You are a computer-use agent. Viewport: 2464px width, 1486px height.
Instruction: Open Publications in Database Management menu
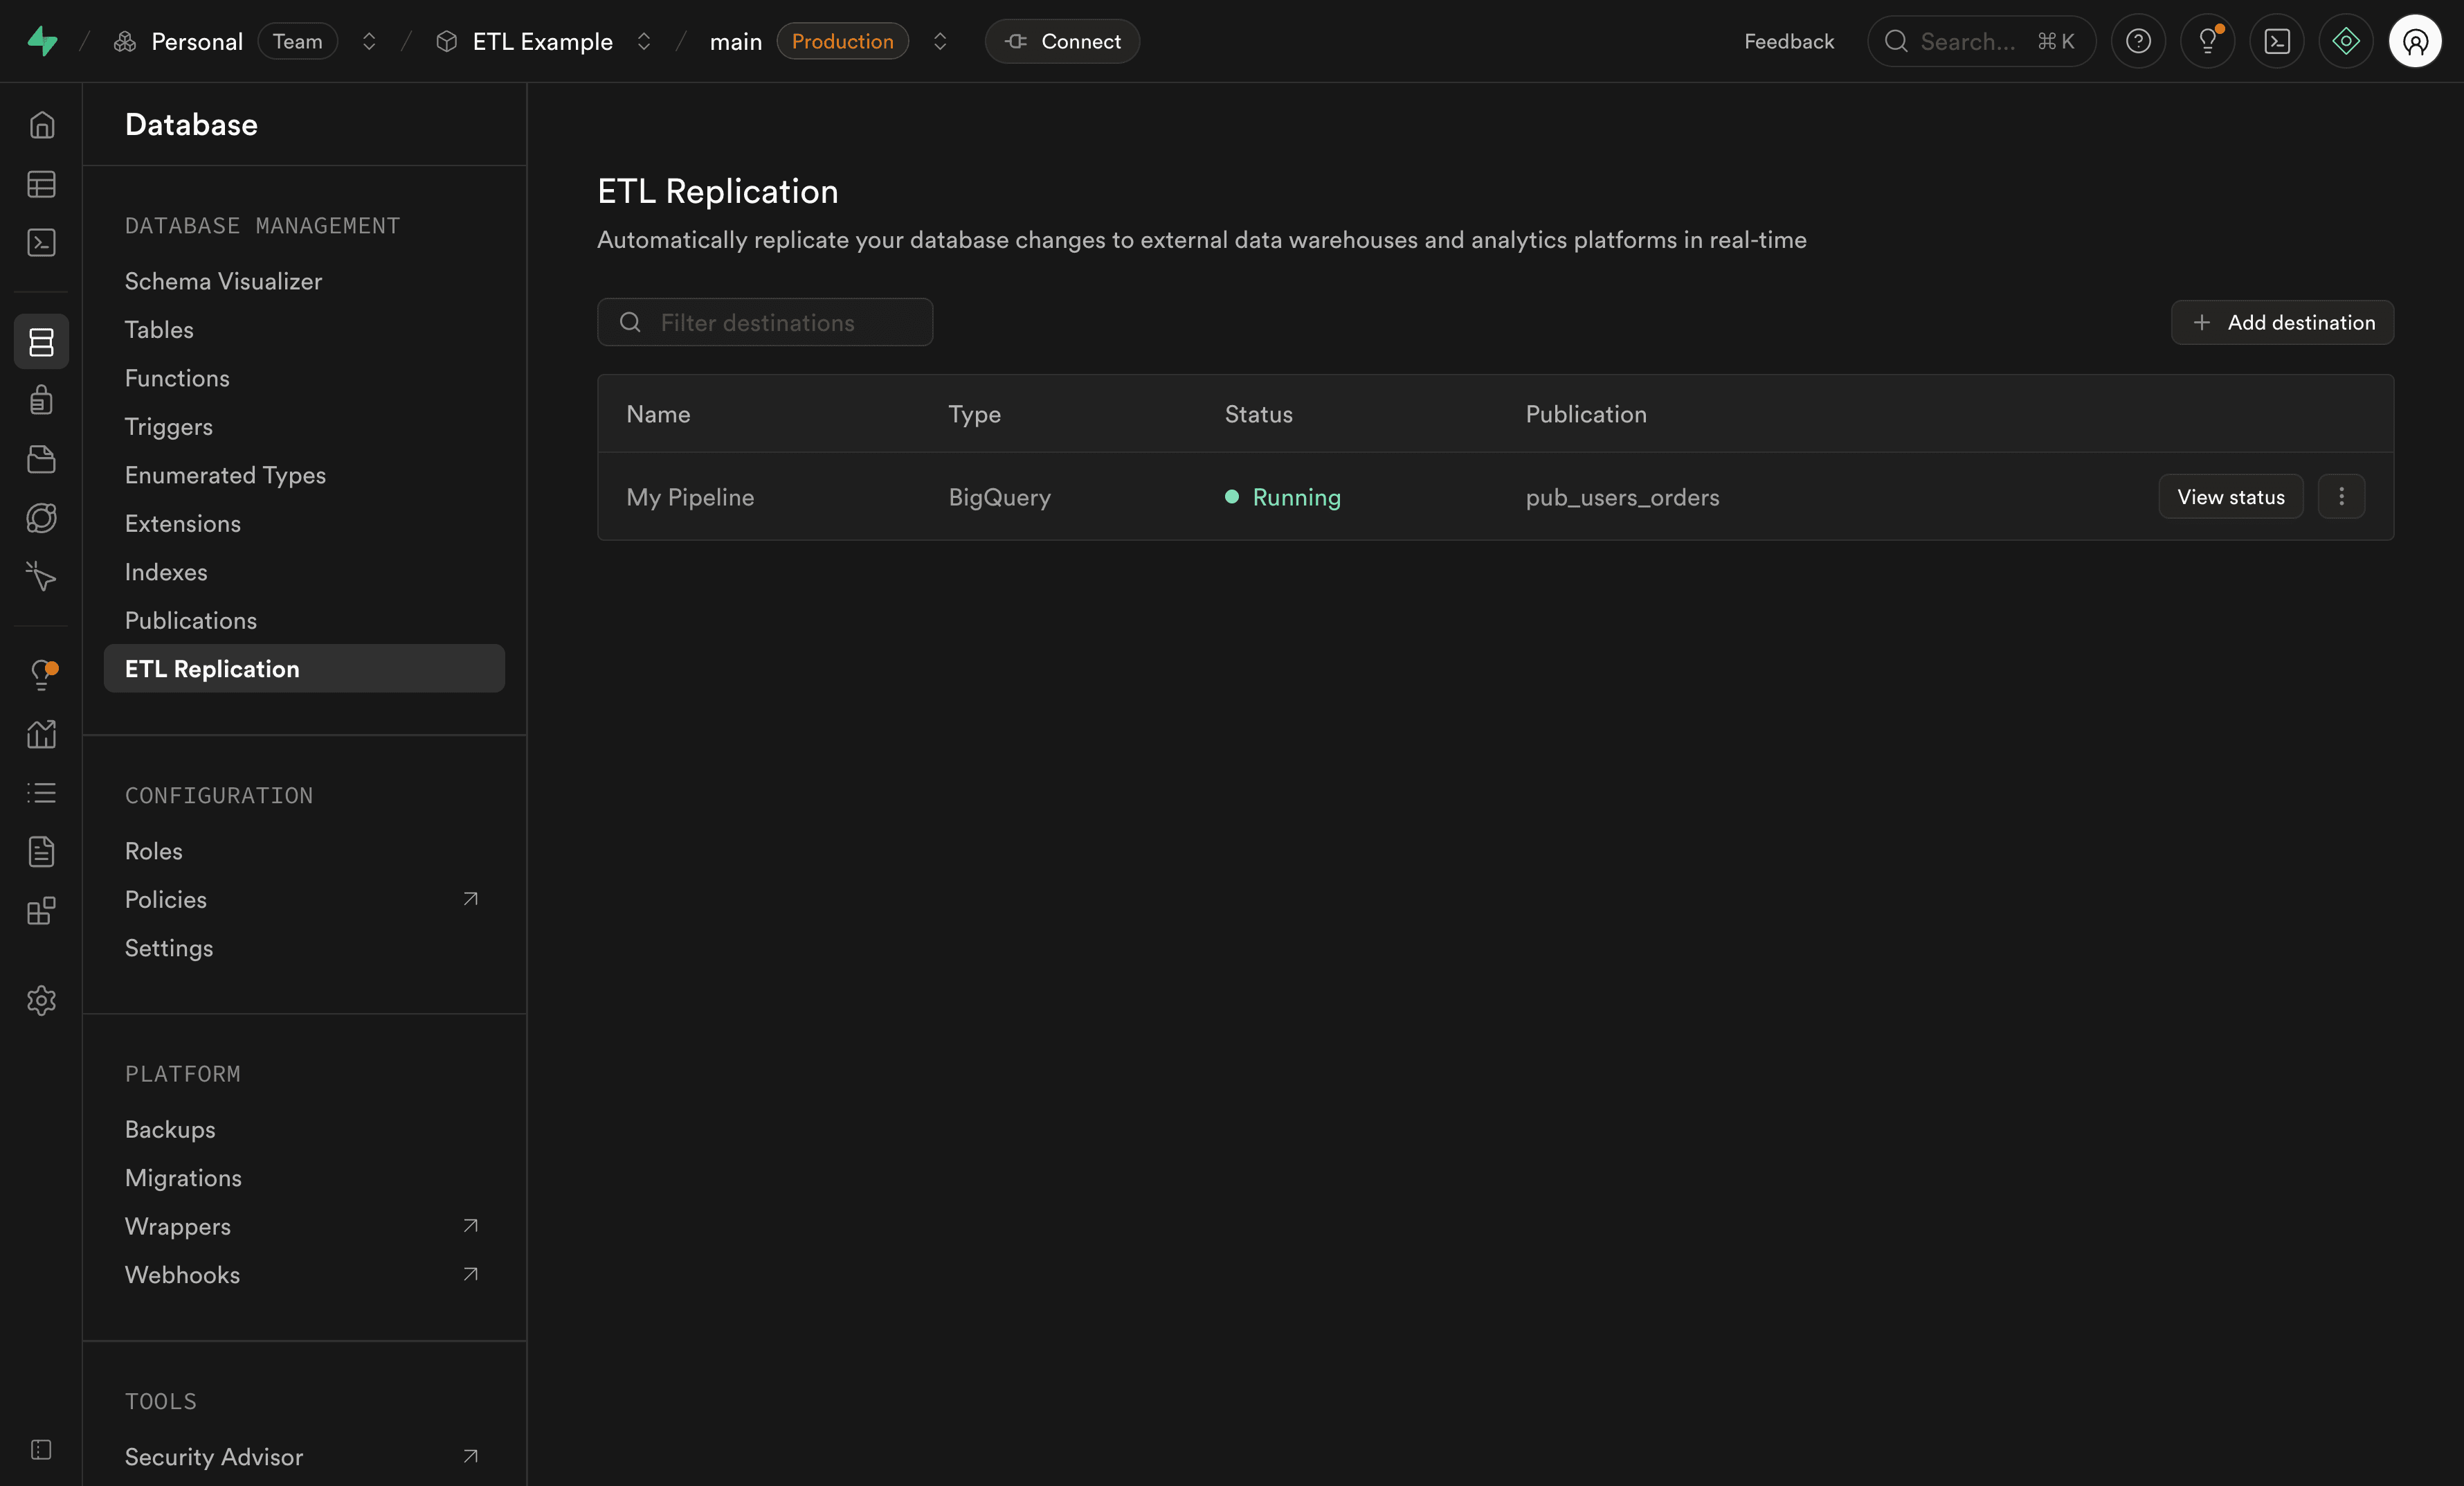[191, 620]
